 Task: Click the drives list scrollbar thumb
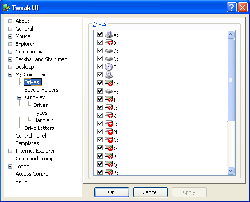tap(231, 80)
